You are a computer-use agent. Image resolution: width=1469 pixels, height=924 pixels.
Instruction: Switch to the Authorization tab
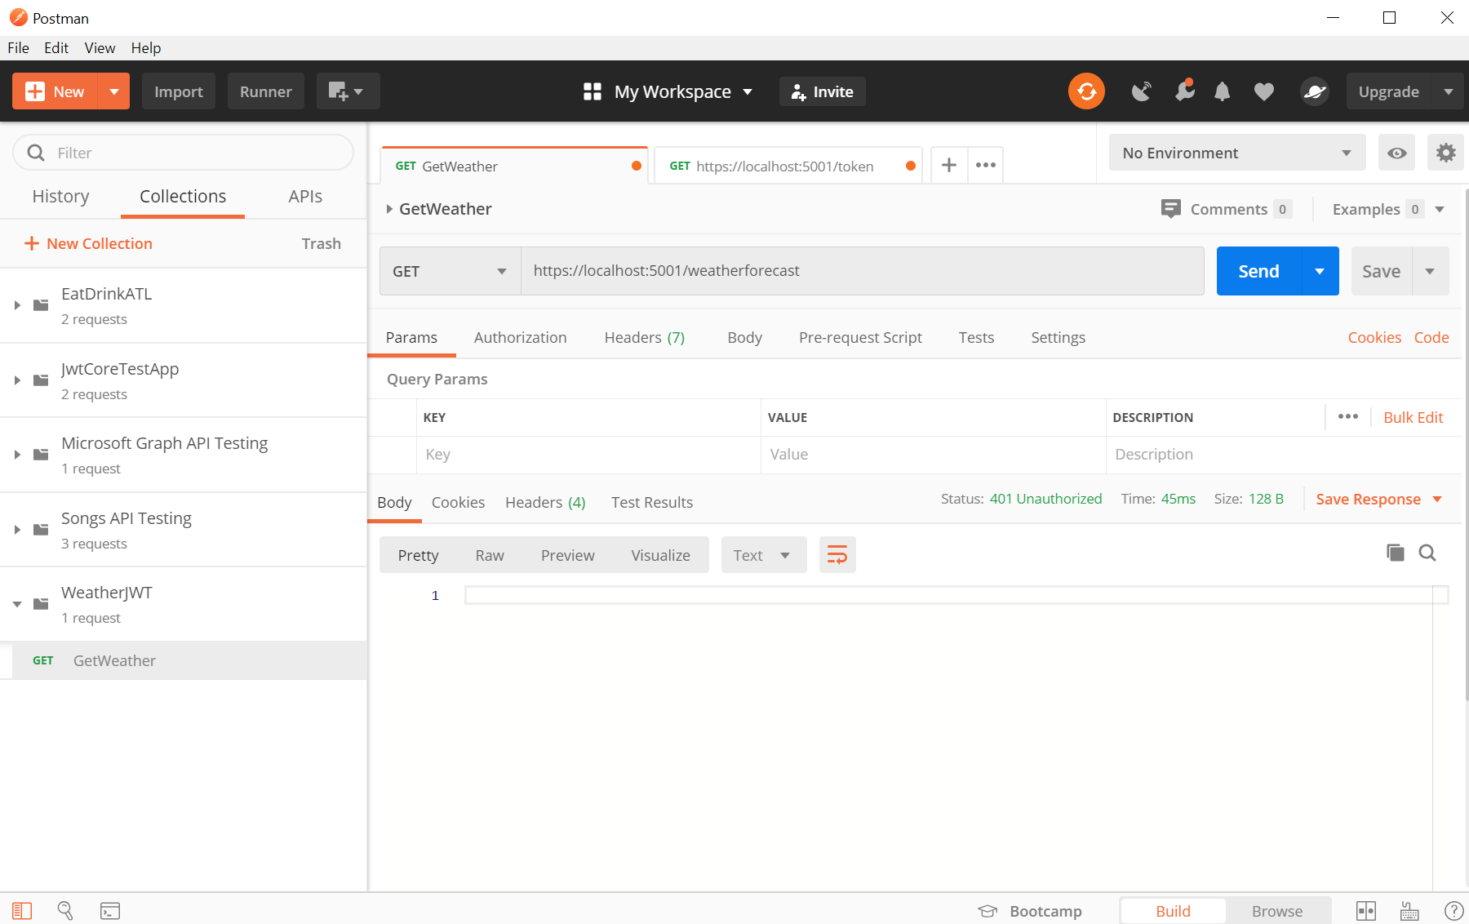[x=520, y=338]
